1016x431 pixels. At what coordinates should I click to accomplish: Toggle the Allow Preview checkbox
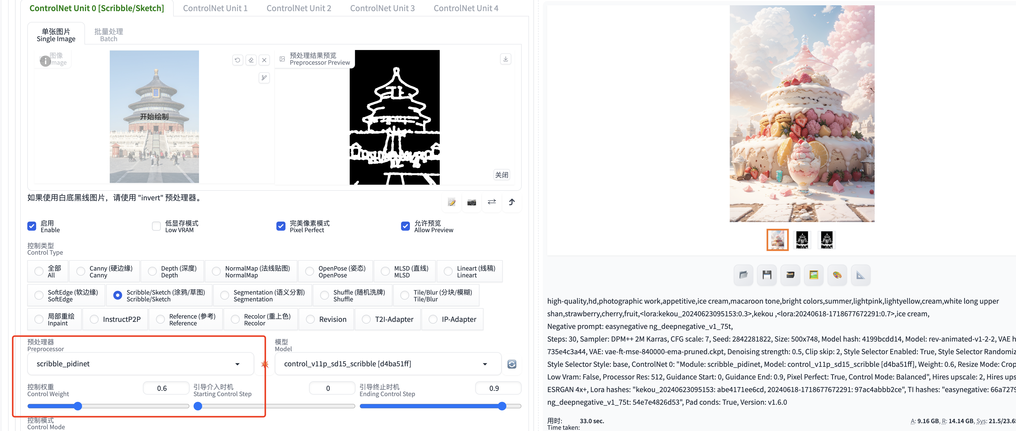pyautogui.click(x=405, y=226)
